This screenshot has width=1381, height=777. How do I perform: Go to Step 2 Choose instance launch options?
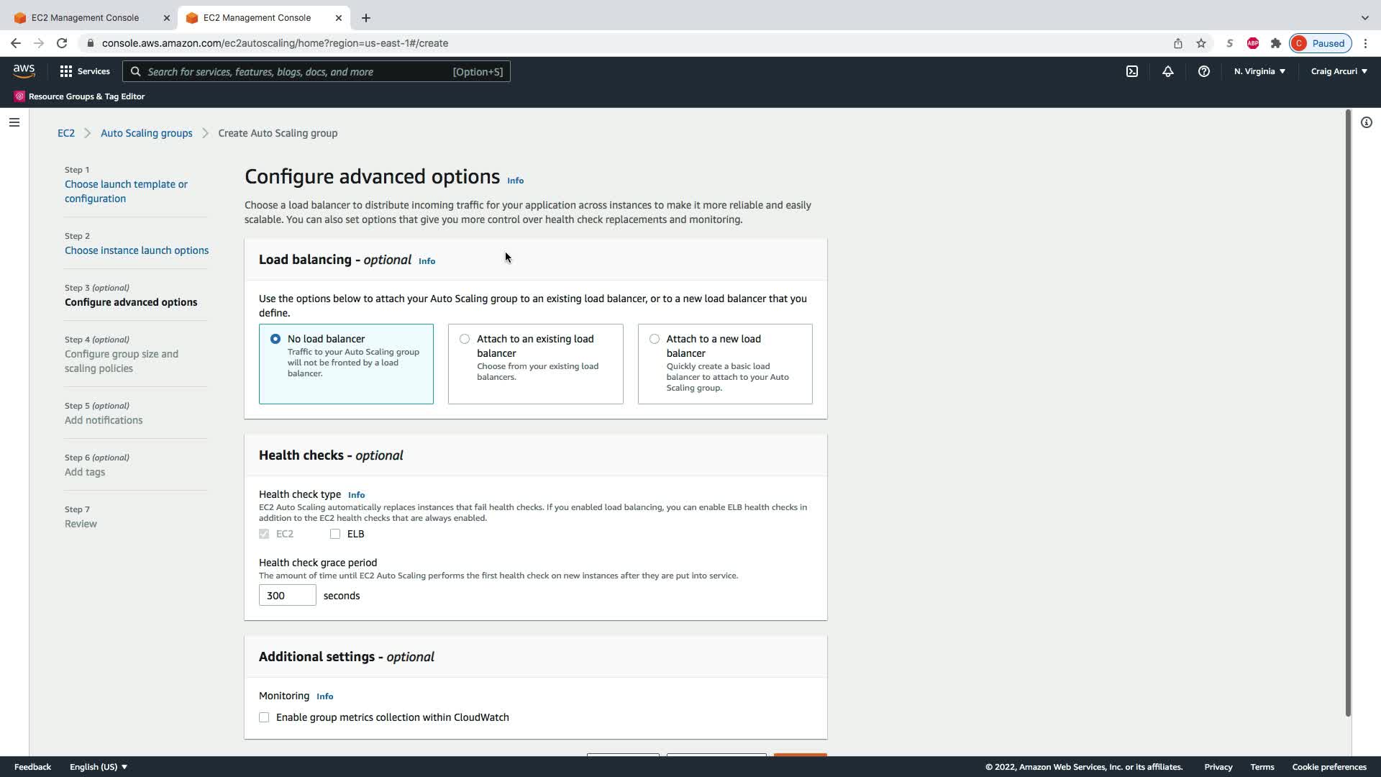pos(137,250)
